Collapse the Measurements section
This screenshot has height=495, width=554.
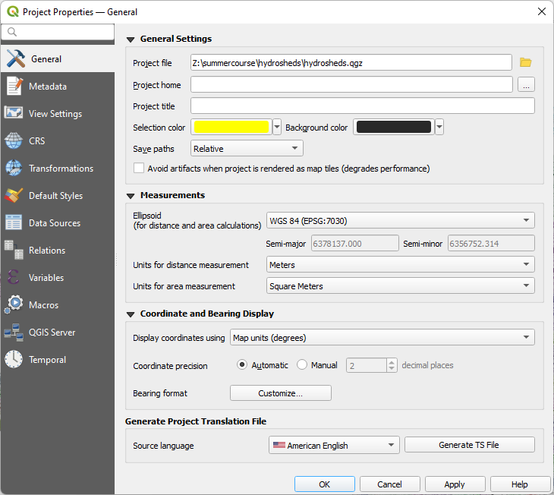[x=131, y=196]
